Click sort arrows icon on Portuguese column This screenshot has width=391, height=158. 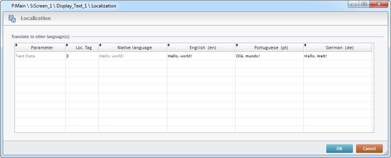pos(238,45)
